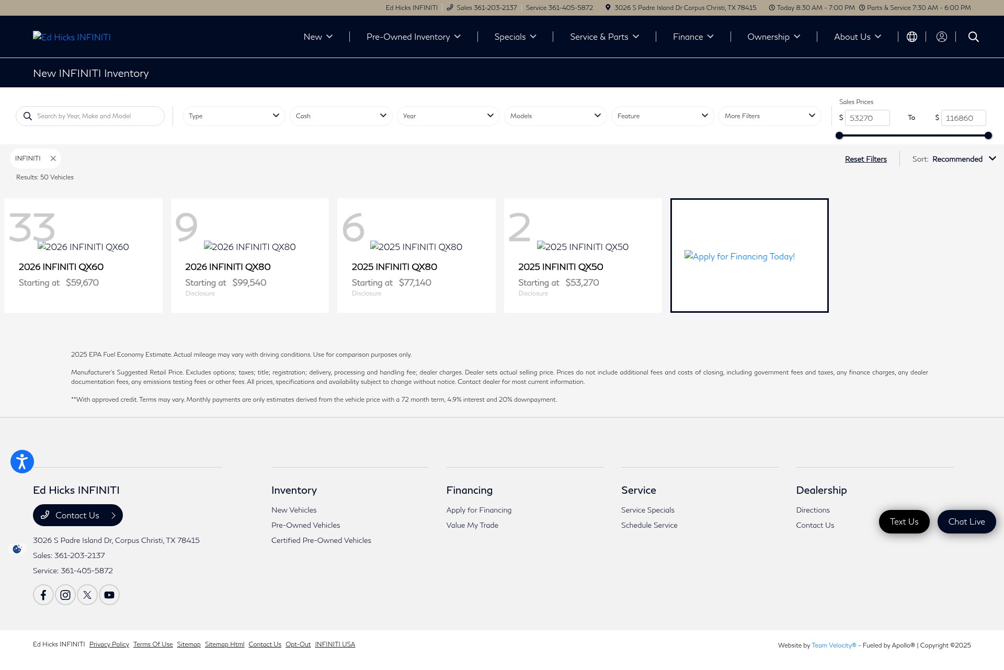Open the Ownership menu
The width and height of the screenshot is (1004, 670).
[773, 37]
